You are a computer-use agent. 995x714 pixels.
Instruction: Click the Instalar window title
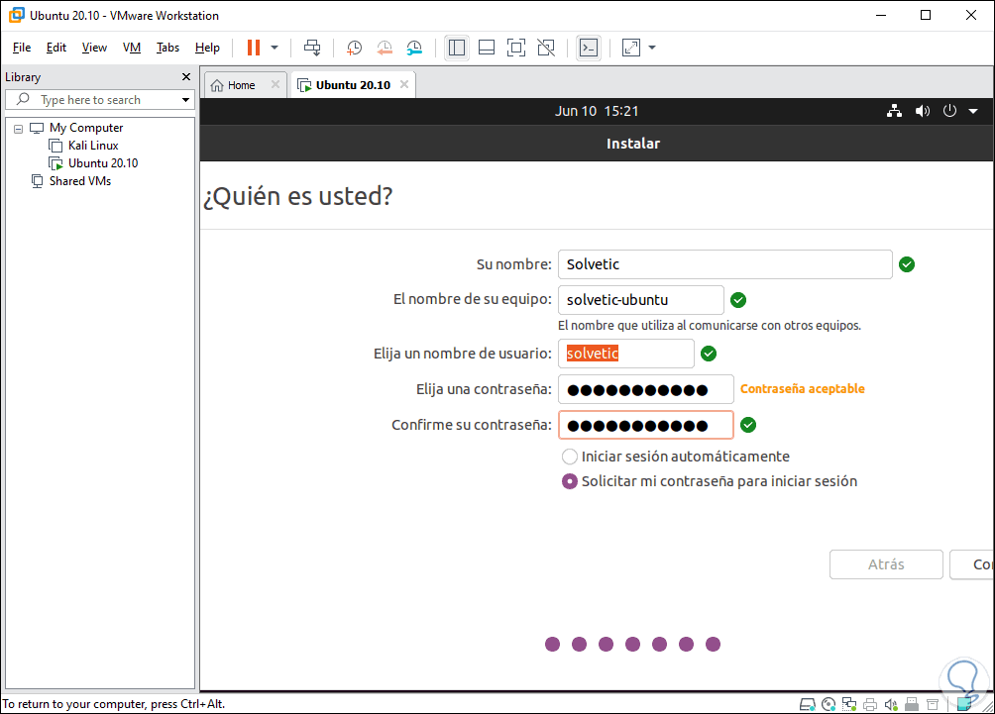[632, 144]
